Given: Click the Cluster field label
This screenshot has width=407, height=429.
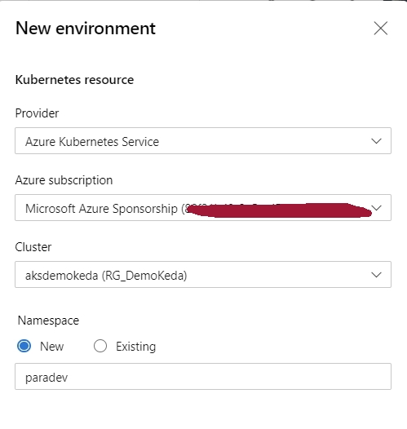Looking at the screenshot, I should point(33,247).
